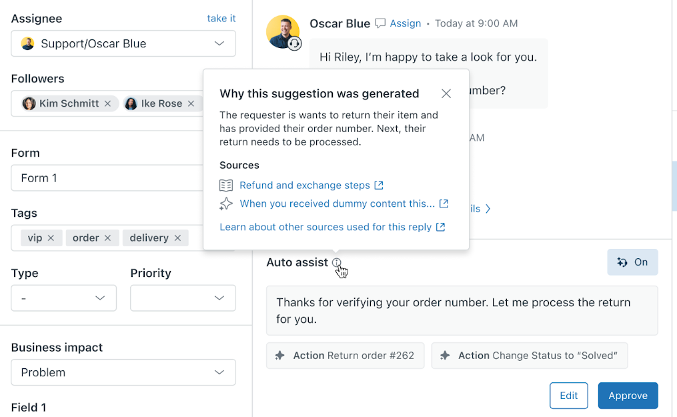This screenshot has width=677, height=417.
Task: Click the Auto assist info icon
Action: pos(337,263)
